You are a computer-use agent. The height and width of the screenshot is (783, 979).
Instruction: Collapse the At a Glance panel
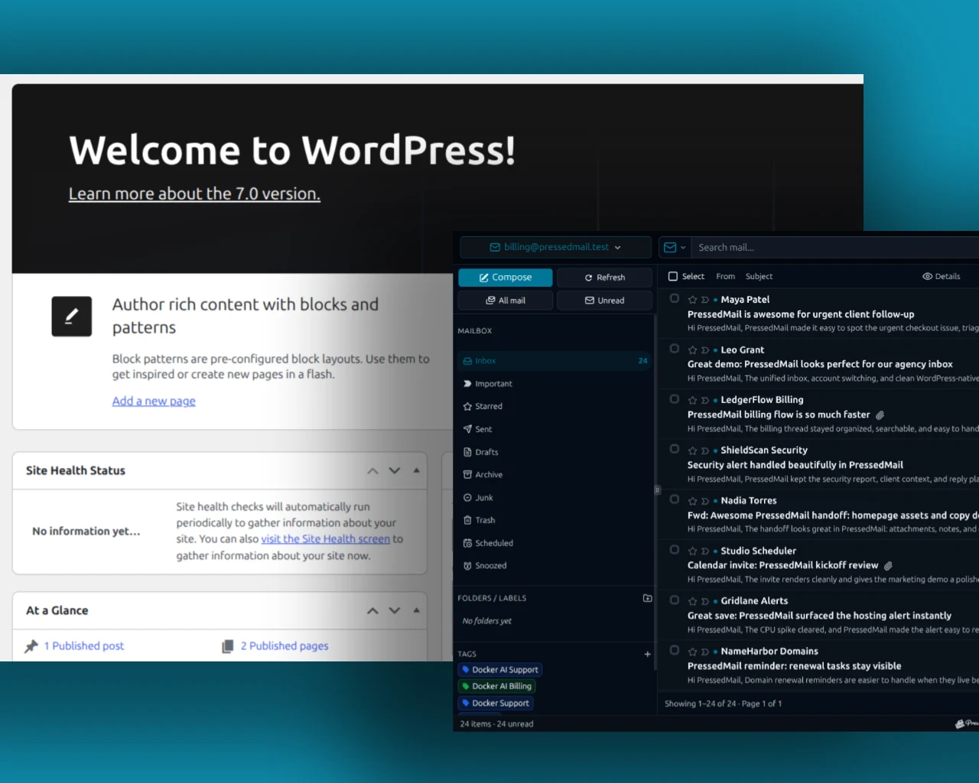pos(416,610)
